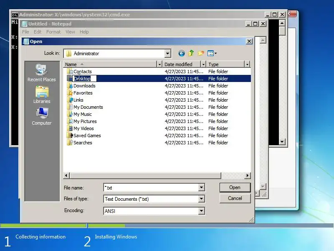Open the Type column filter dropdown
The height and width of the screenshot is (251, 334).
coord(247,64)
